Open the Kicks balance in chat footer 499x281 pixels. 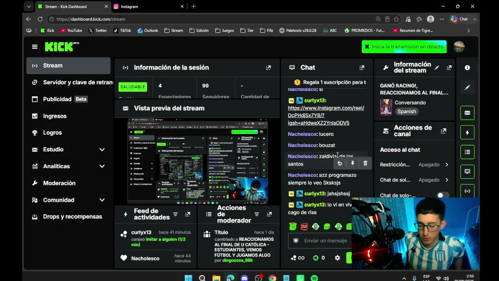(319, 258)
